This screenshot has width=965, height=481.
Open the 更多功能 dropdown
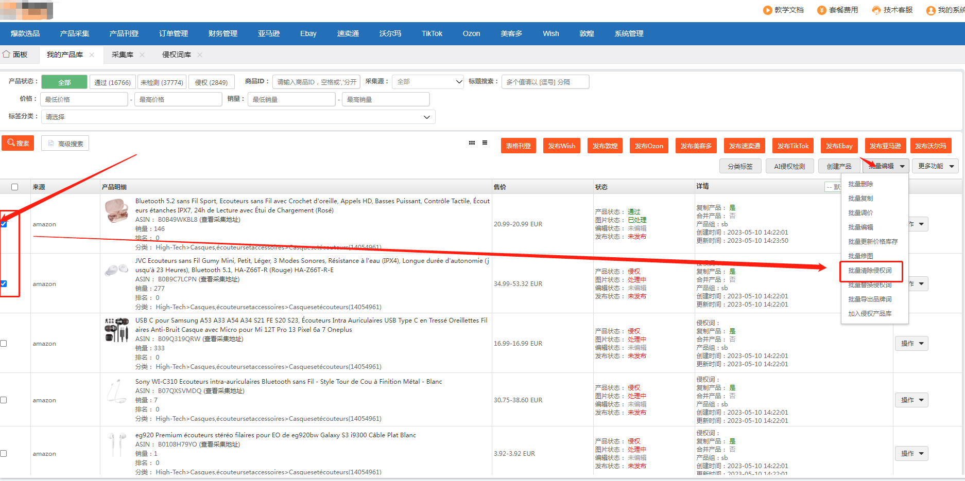click(x=935, y=166)
